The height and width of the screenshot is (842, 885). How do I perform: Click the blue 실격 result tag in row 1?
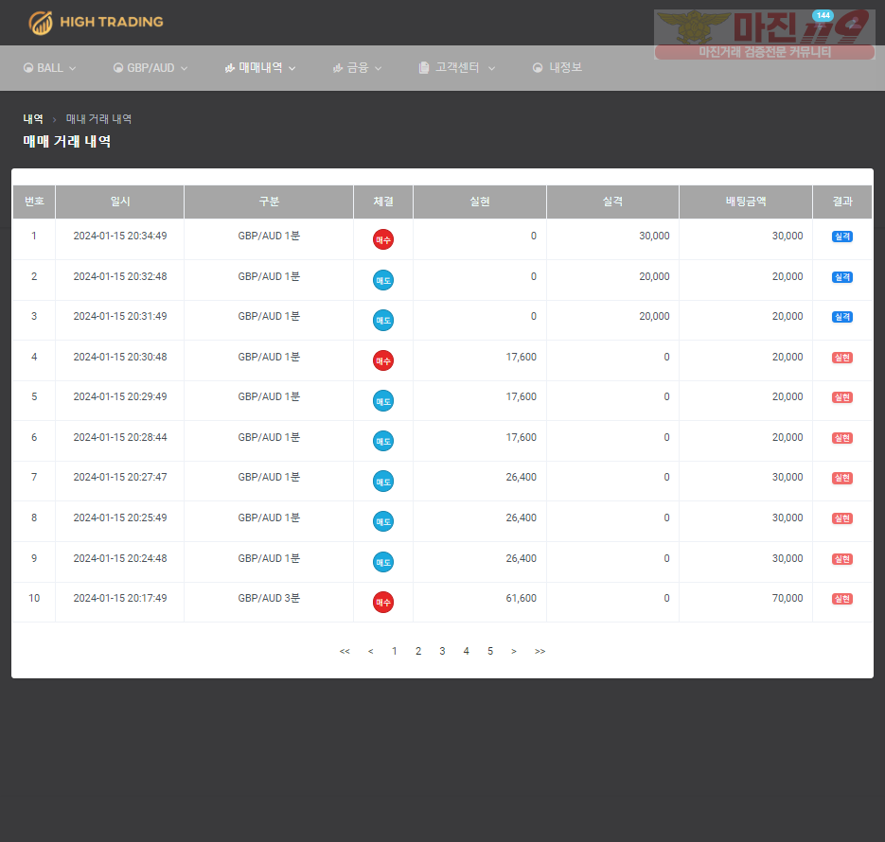[842, 237]
